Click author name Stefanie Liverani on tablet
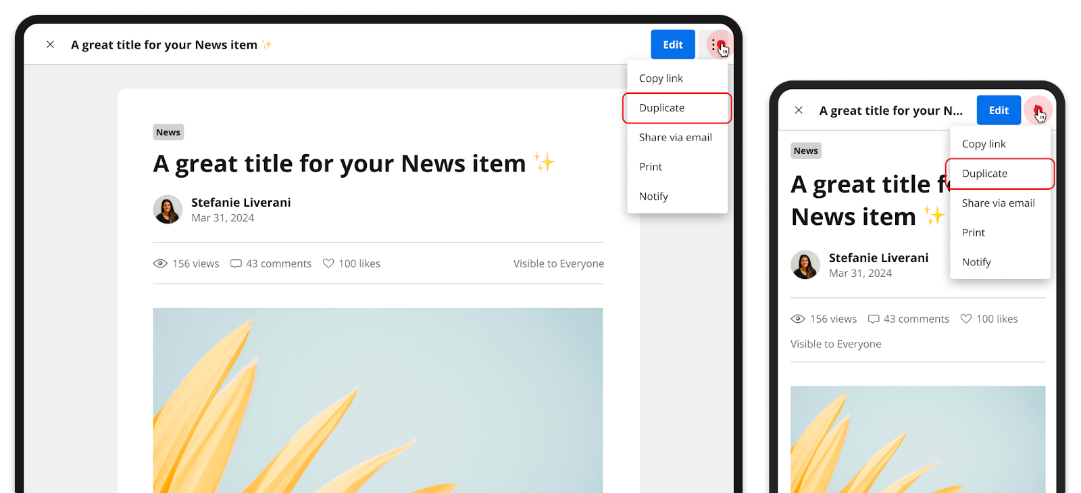1081x493 pixels. (241, 203)
